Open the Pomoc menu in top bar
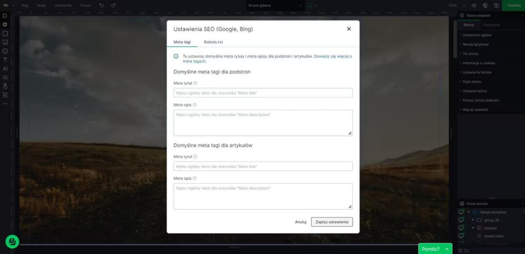 pyautogui.click(x=86, y=5)
